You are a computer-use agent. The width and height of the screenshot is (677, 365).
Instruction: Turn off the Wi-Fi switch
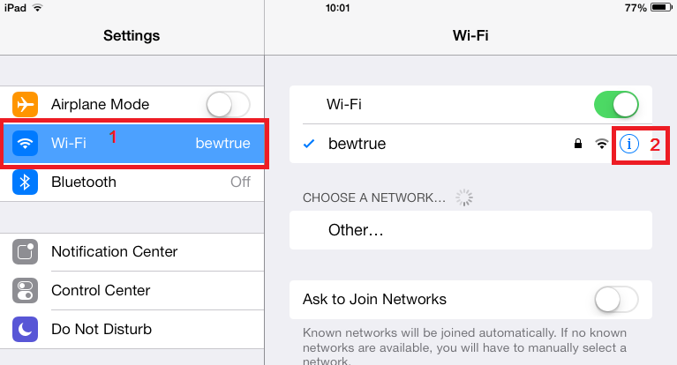pyautogui.click(x=616, y=104)
